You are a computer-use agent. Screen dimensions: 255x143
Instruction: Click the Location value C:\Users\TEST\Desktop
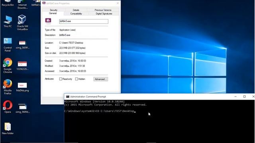click(x=71, y=43)
